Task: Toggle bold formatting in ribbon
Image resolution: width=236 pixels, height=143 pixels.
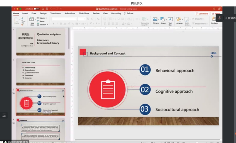Action: point(53,24)
